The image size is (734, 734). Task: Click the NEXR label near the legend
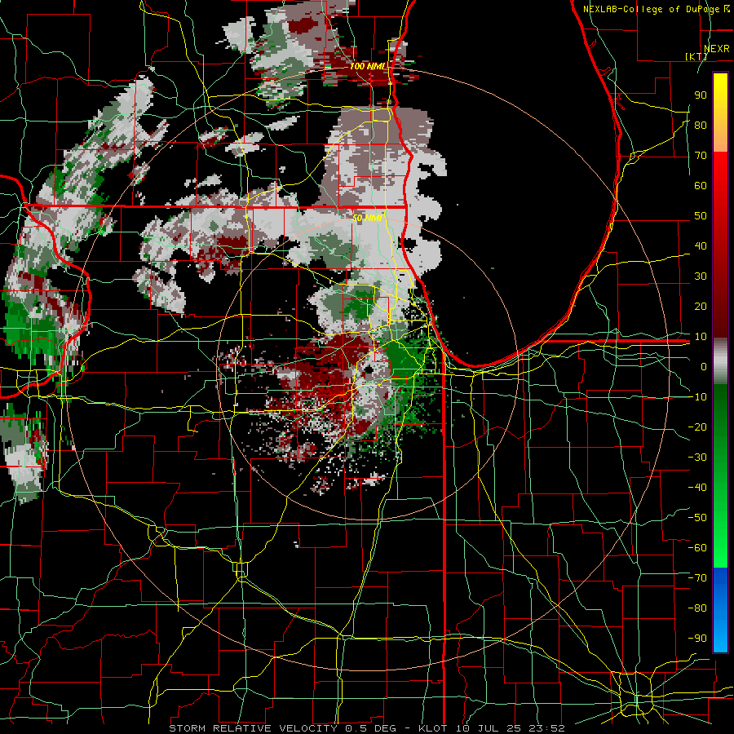pos(716,48)
